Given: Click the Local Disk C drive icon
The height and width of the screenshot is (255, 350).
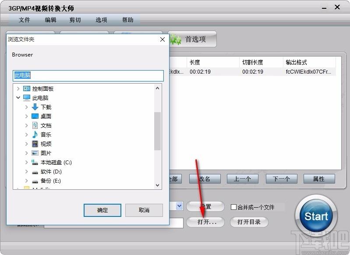Looking at the screenshot, I should click(35, 163).
